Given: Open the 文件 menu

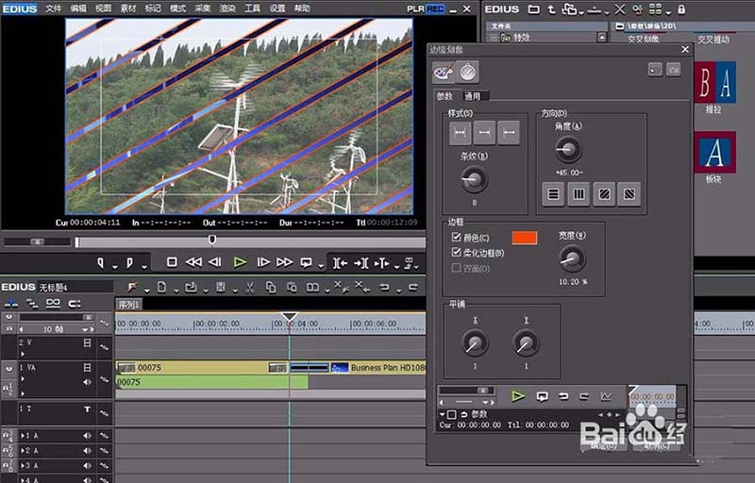Looking at the screenshot, I should [53, 8].
